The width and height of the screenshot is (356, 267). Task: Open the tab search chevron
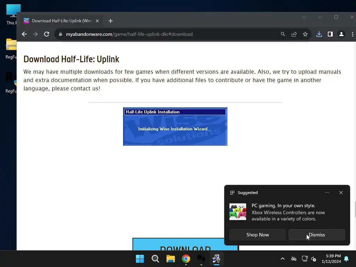(x=304, y=17)
